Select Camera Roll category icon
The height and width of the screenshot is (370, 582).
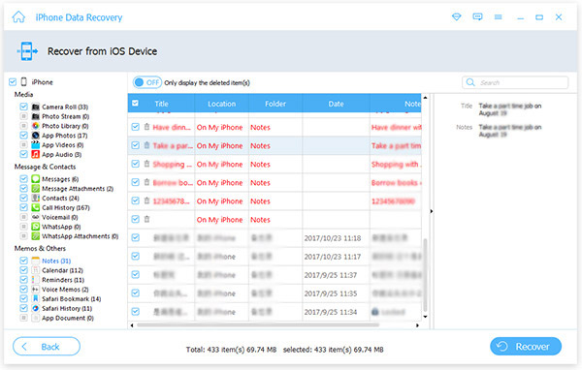[36, 107]
